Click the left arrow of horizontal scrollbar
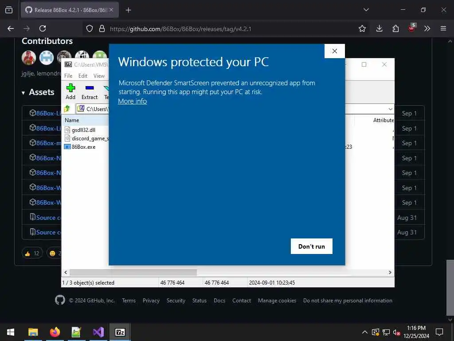 click(x=66, y=272)
